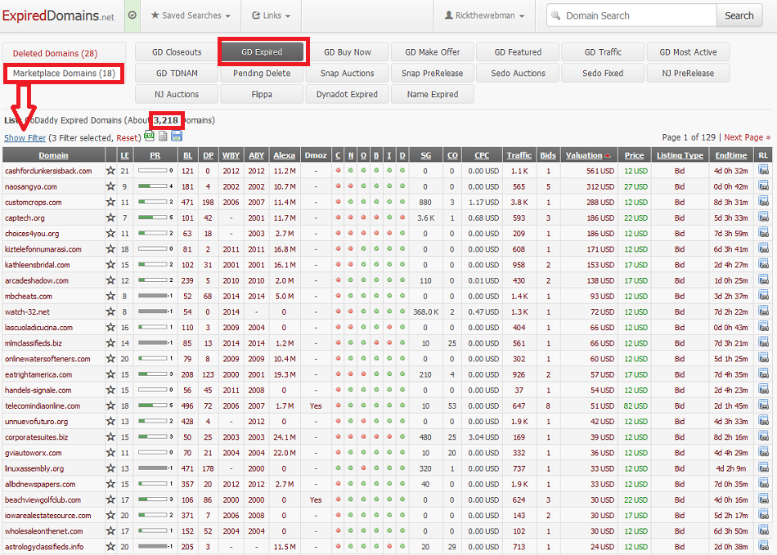Sort the table by Price column
777x555 pixels.
pos(635,155)
